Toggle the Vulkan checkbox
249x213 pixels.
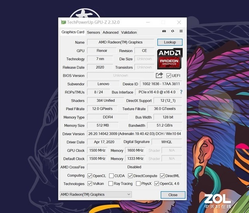(90, 184)
